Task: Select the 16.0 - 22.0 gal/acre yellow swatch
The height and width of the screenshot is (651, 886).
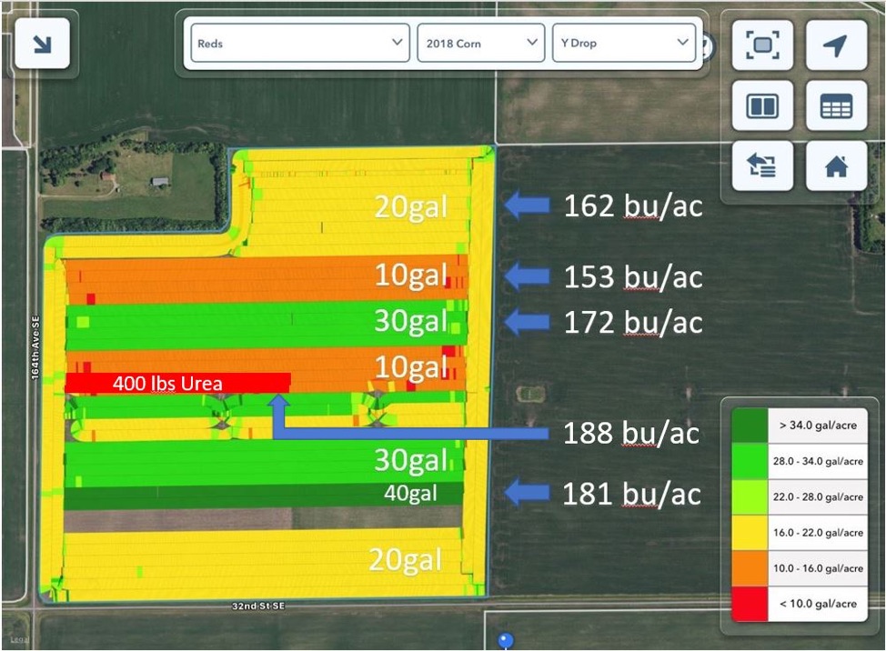Action: [750, 533]
